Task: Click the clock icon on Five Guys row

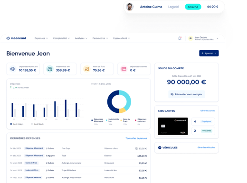Action: pyautogui.click(x=136, y=148)
